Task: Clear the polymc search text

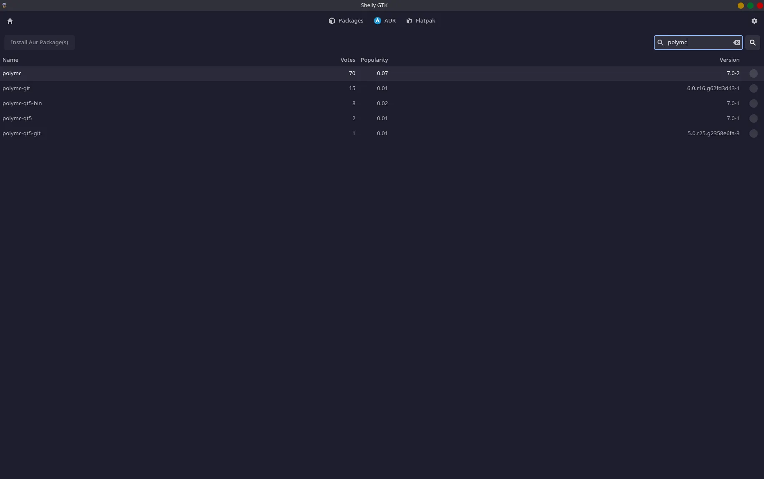Action: [x=736, y=43]
